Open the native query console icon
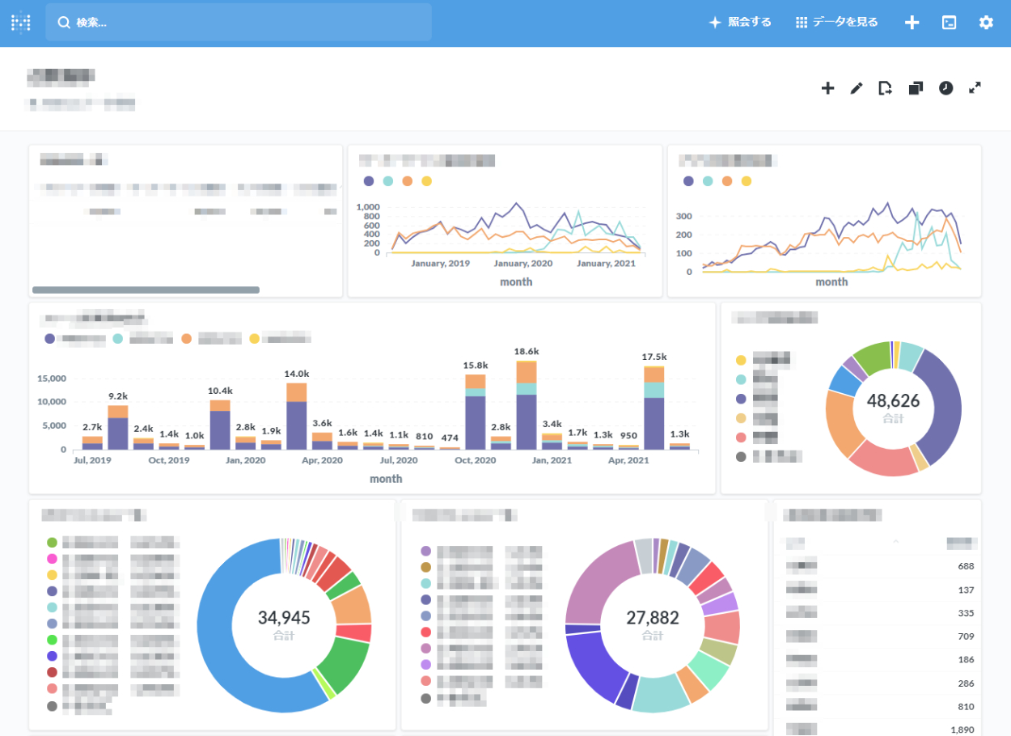Screen dimensions: 1011x736 pos(949,23)
